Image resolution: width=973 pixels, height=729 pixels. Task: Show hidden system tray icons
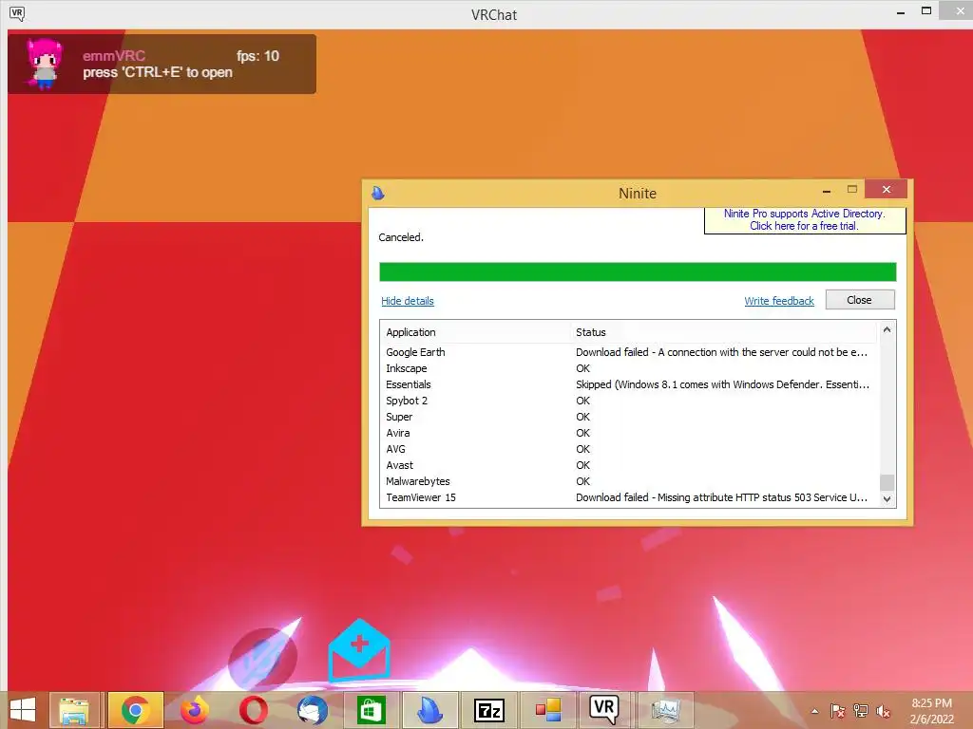pyautogui.click(x=814, y=711)
